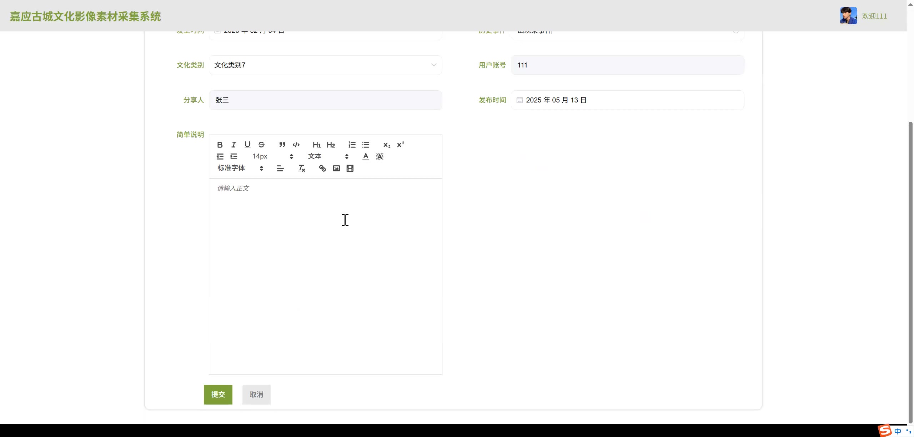Click the user avatar in header
914x437 pixels.
click(x=848, y=16)
